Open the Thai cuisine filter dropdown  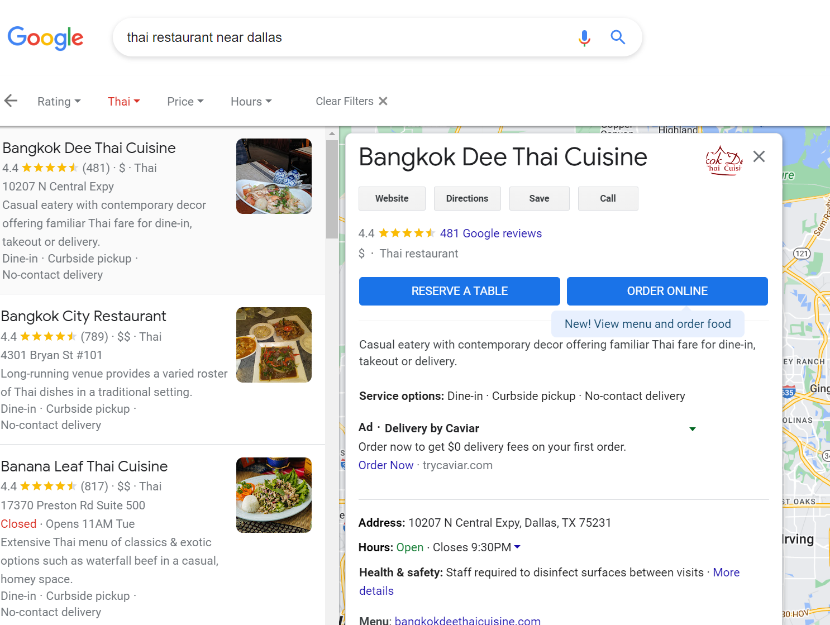tap(124, 102)
